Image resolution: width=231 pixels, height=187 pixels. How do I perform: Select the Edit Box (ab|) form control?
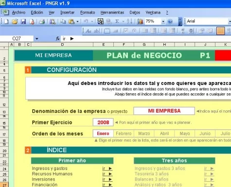coord(97,31)
